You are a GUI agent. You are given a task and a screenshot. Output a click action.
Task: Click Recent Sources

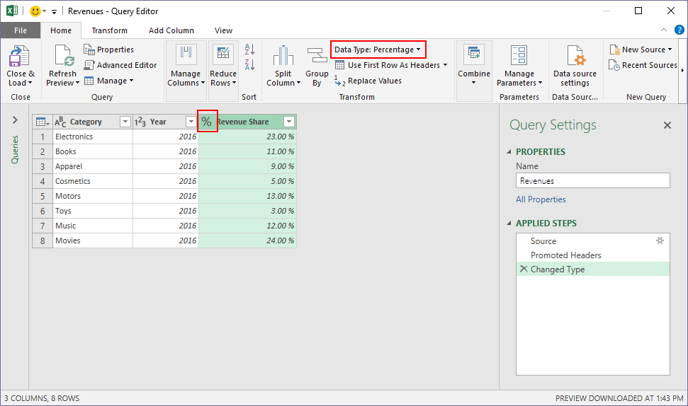(x=643, y=65)
